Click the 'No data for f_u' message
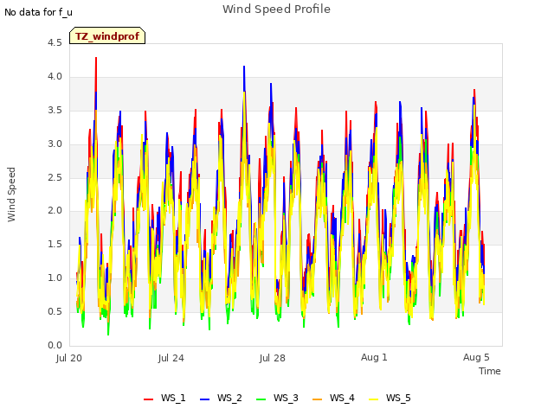The height and width of the screenshot is (415, 554). tap(38, 12)
